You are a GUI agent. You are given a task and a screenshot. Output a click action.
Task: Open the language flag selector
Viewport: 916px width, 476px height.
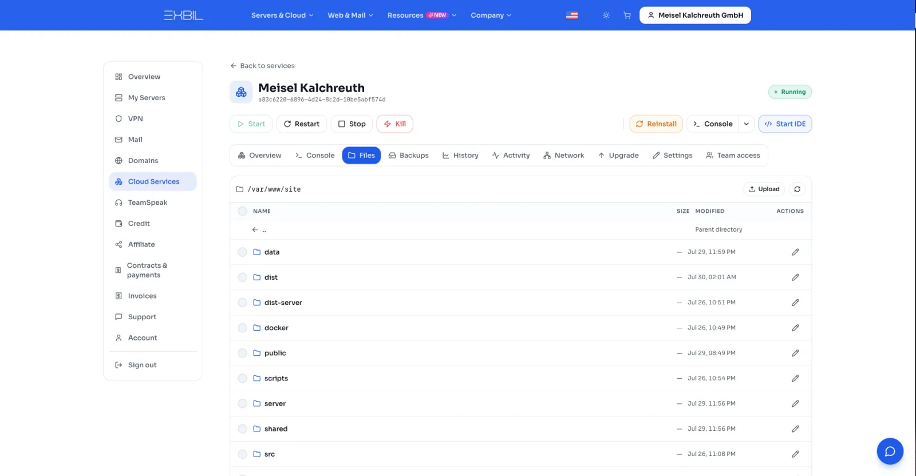click(572, 15)
